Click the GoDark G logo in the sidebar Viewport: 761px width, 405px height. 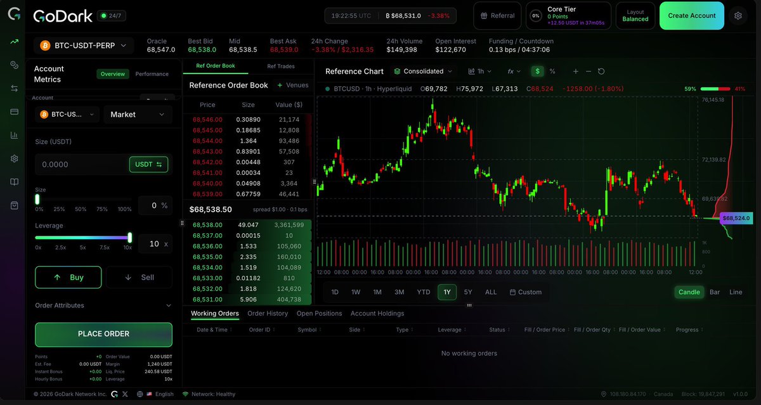tap(14, 14)
